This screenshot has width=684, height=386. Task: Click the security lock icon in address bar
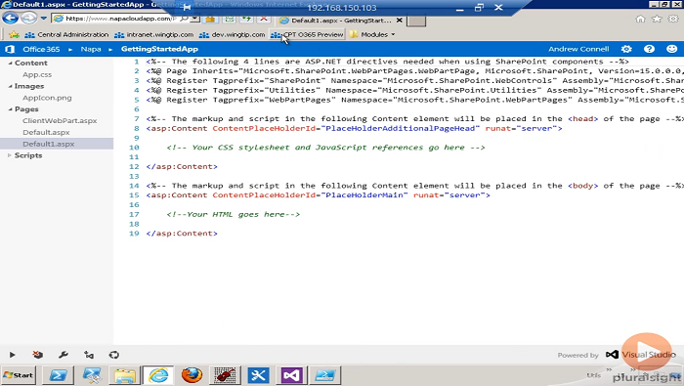(x=210, y=20)
